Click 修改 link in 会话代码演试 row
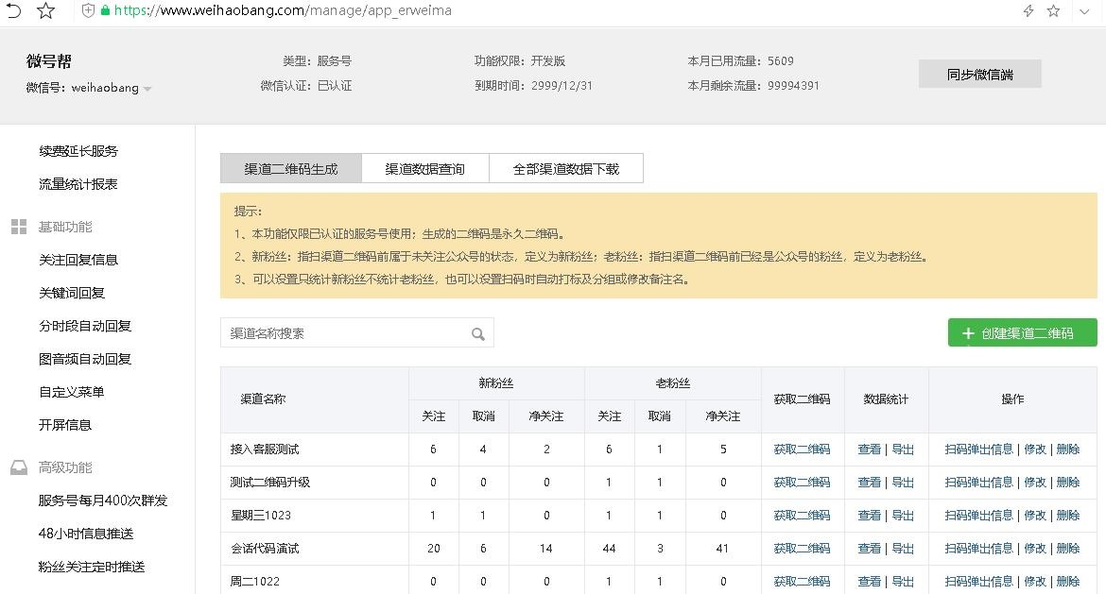Screen dimensions: 1106x594 point(1035,549)
